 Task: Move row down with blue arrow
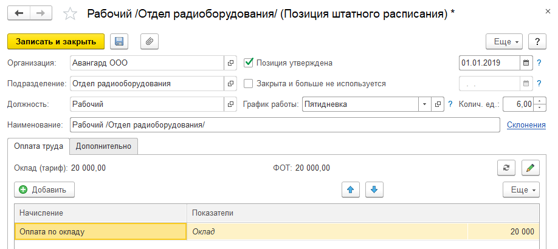click(374, 189)
